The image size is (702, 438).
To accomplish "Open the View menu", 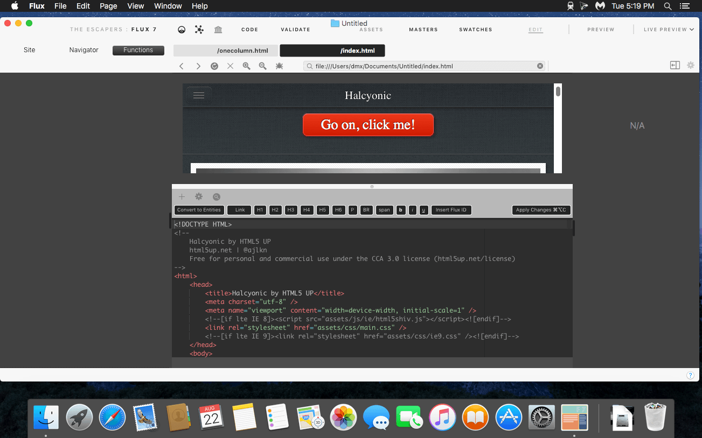I will [x=136, y=6].
